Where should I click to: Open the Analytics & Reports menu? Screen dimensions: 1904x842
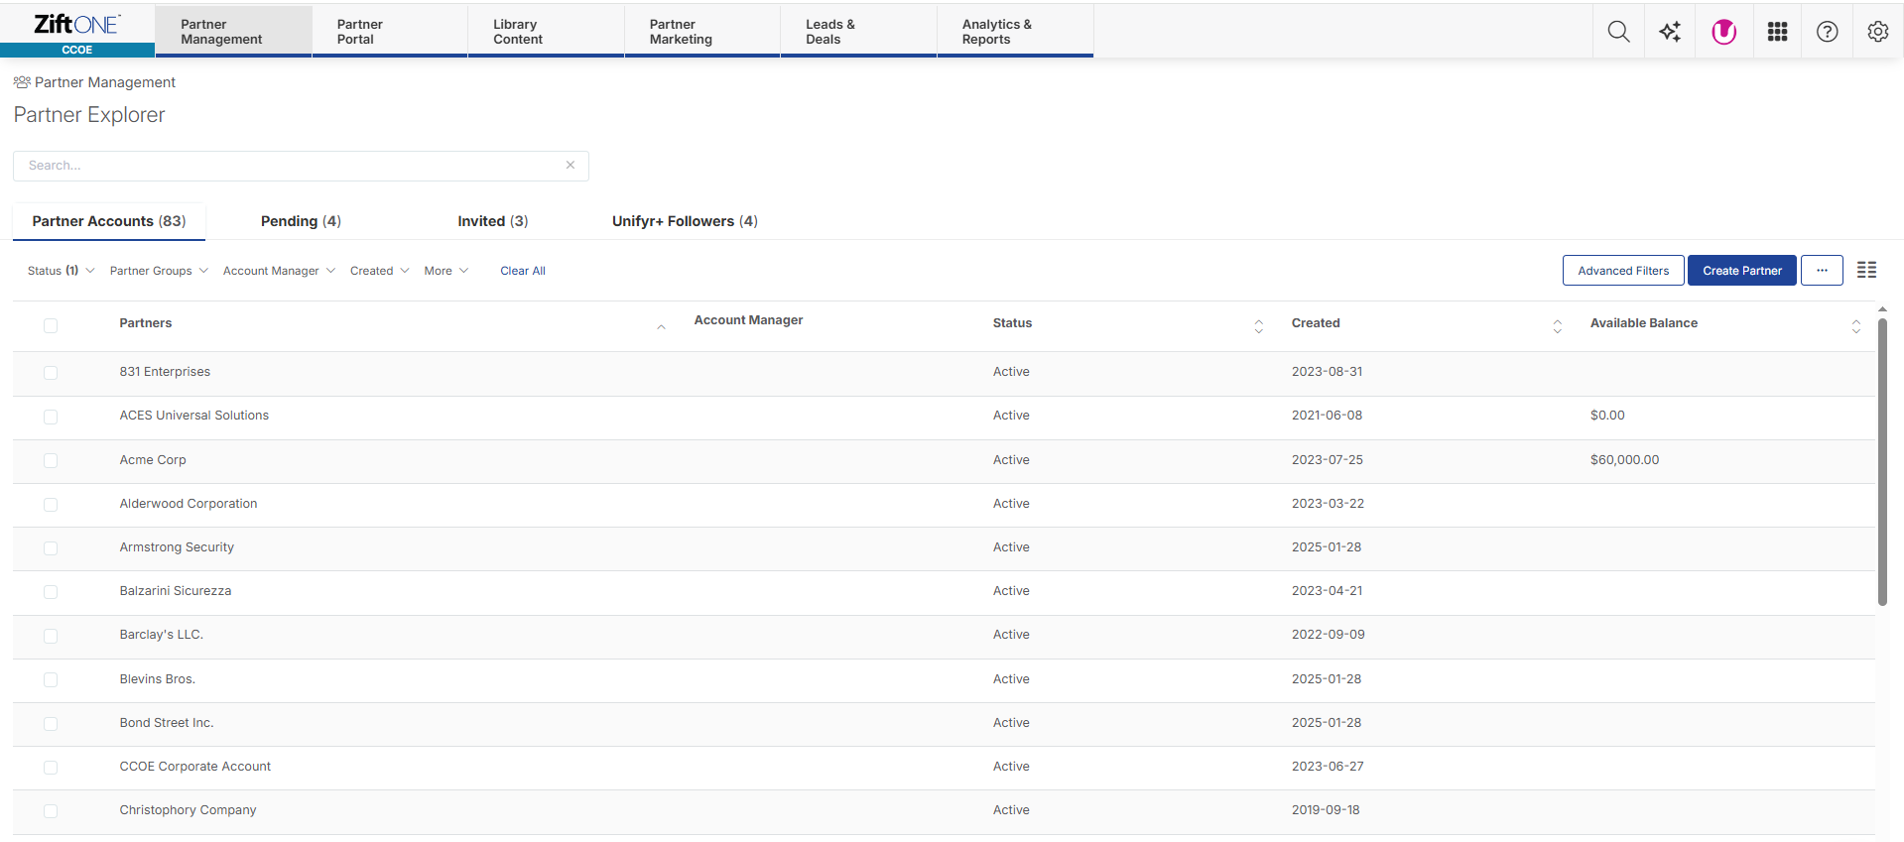click(x=1015, y=32)
